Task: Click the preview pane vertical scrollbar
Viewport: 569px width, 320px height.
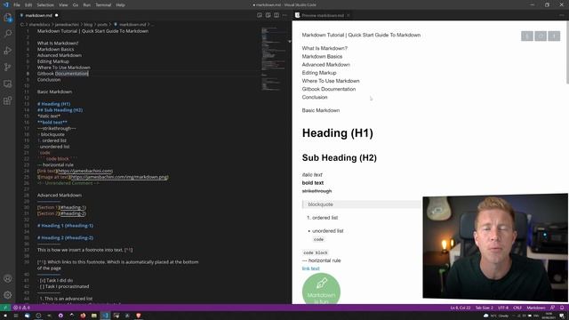Action: point(567,52)
